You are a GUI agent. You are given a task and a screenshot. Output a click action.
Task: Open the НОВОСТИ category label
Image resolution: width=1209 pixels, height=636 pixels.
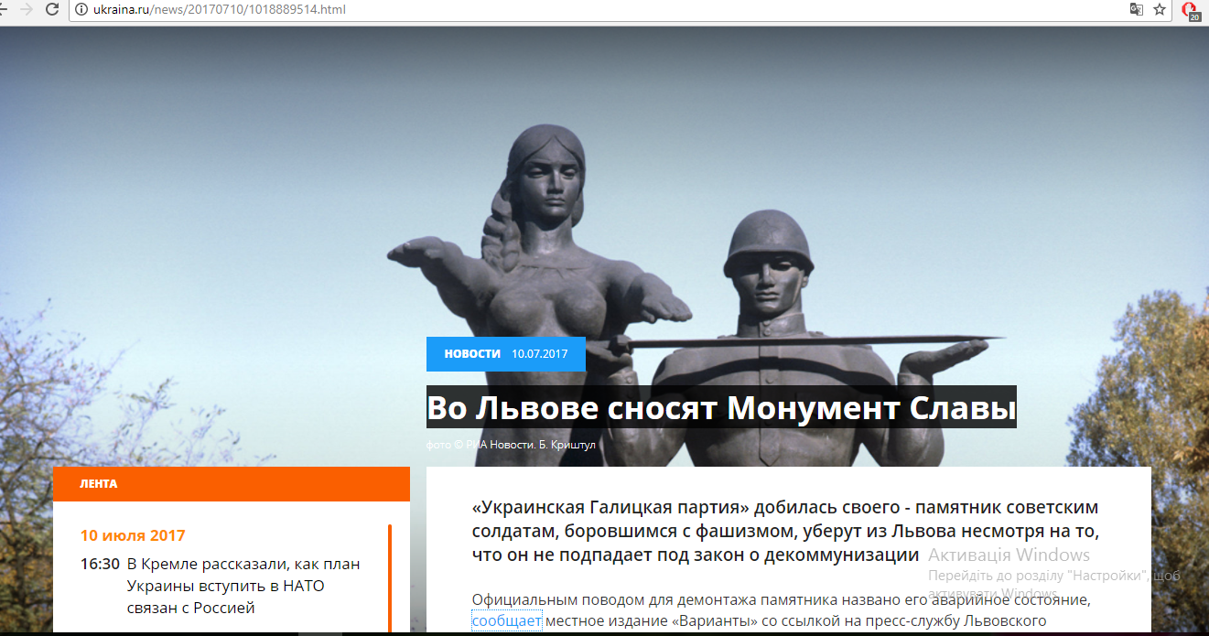[472, 354]
